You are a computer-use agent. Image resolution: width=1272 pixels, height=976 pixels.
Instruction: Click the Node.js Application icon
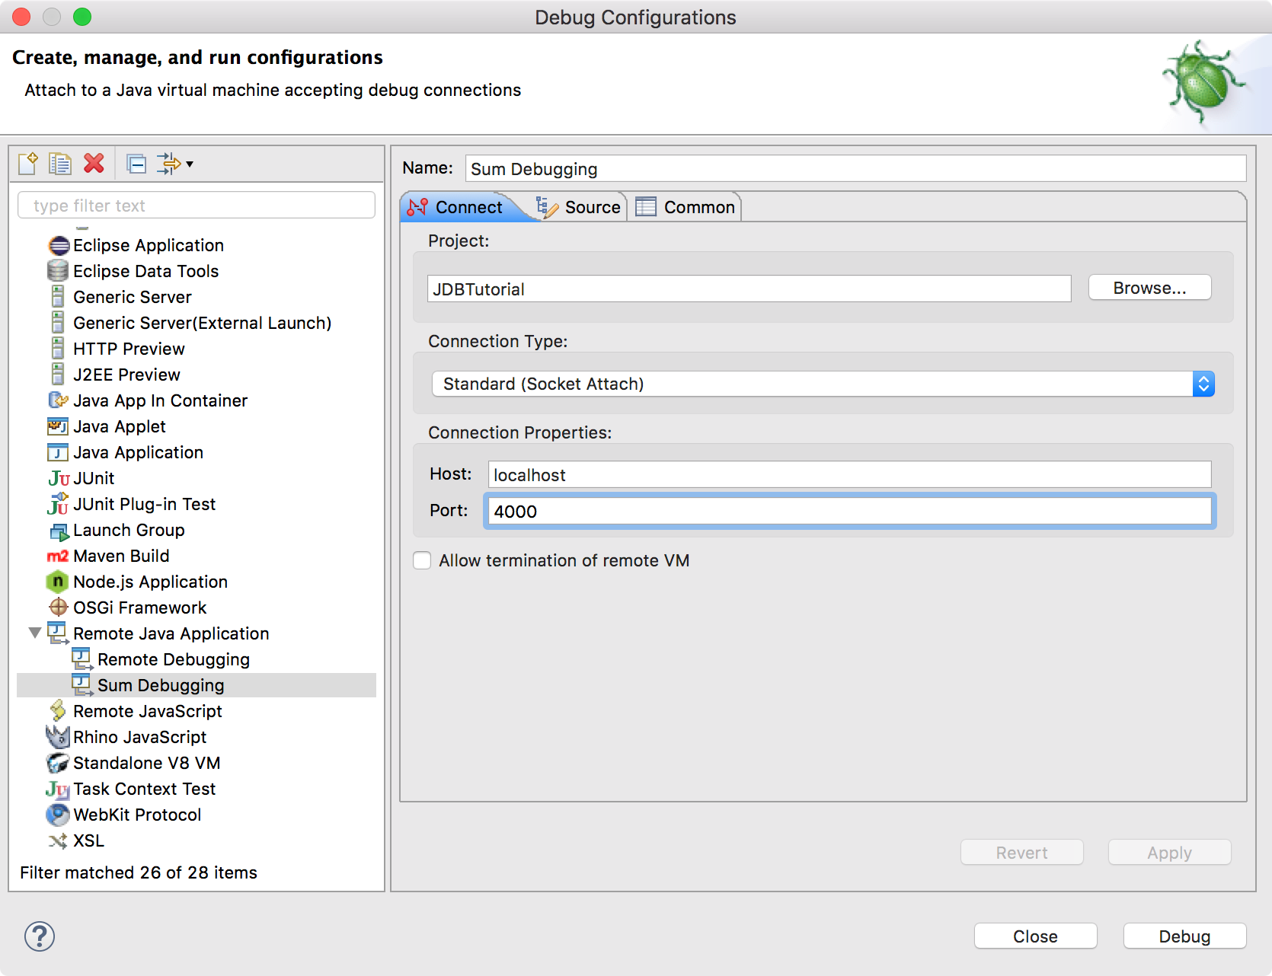click(x=57, y=582)
